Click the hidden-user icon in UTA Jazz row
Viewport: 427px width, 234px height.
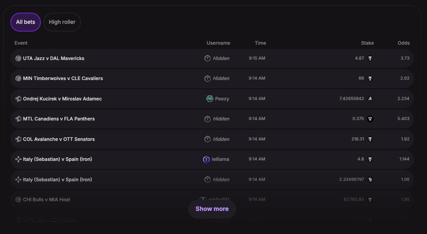coord(207,58)
